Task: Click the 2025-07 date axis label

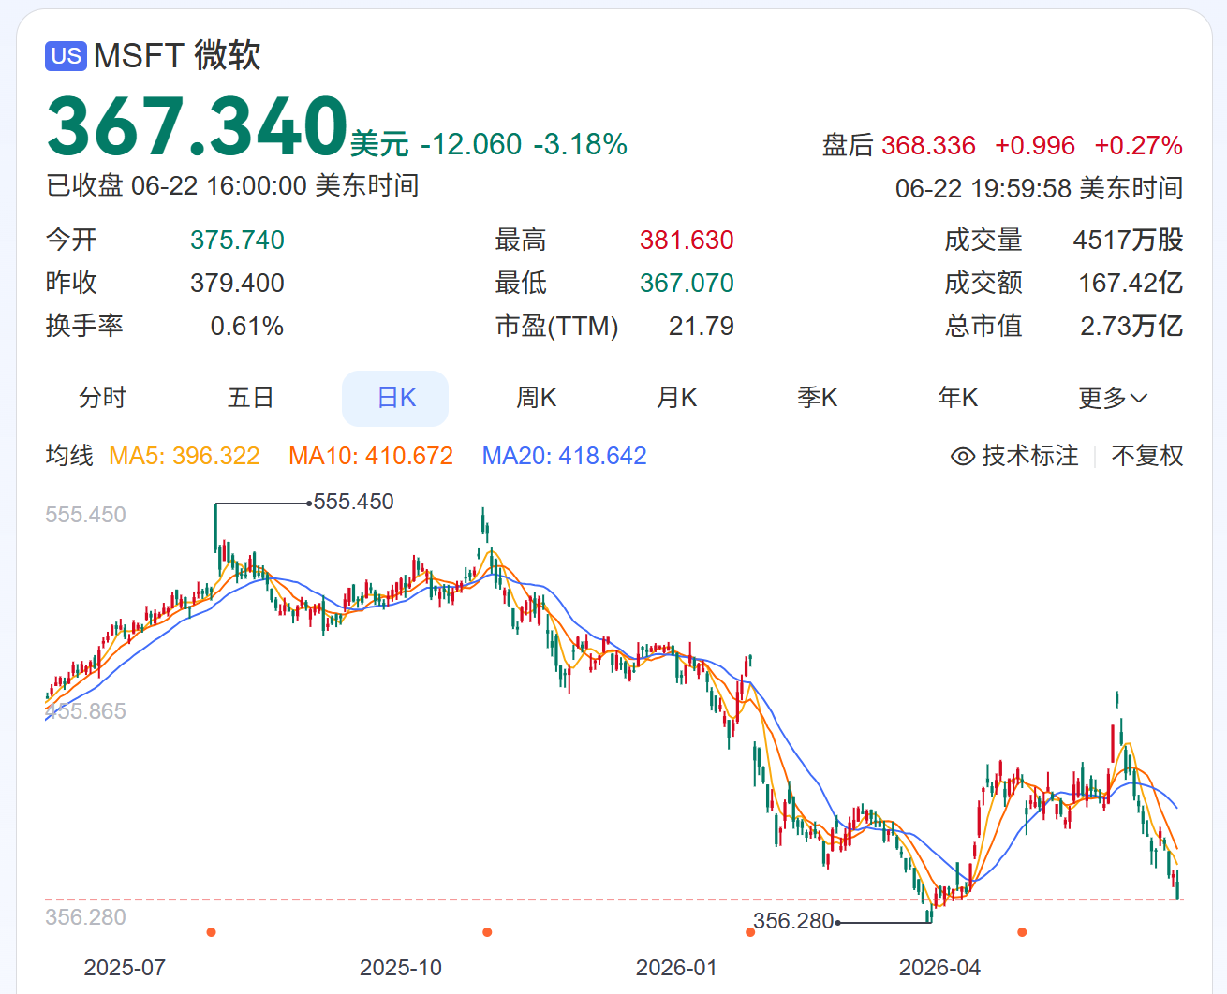Action: (x=125, y=968)
